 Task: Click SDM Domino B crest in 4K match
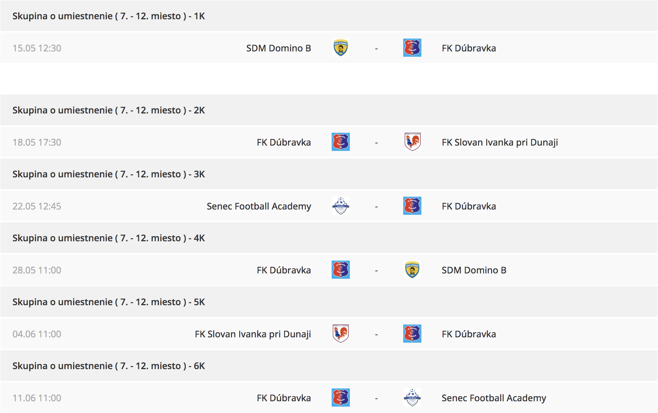(x=412, y=270)
